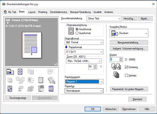Click the My Tab user avatar icon
Screen dimensions: 157x114
[5, 12]
